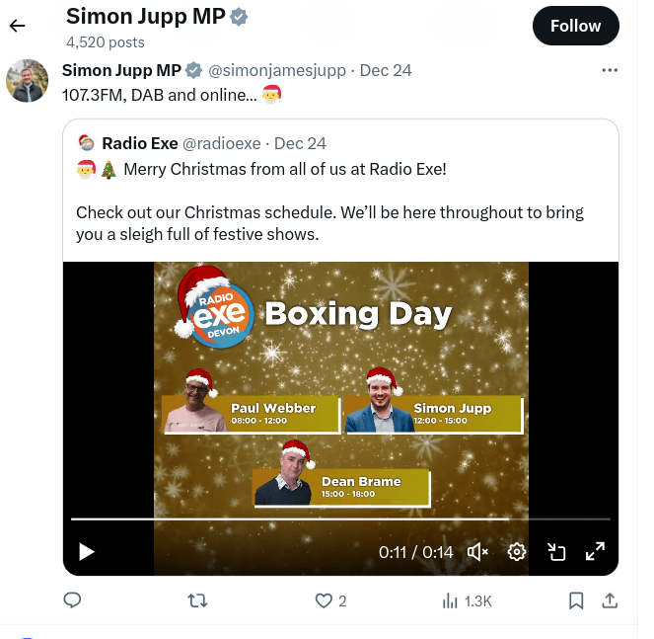Open video settings gear
The width and height of the screenshot is (654, 639).
(x=517, y=552)
